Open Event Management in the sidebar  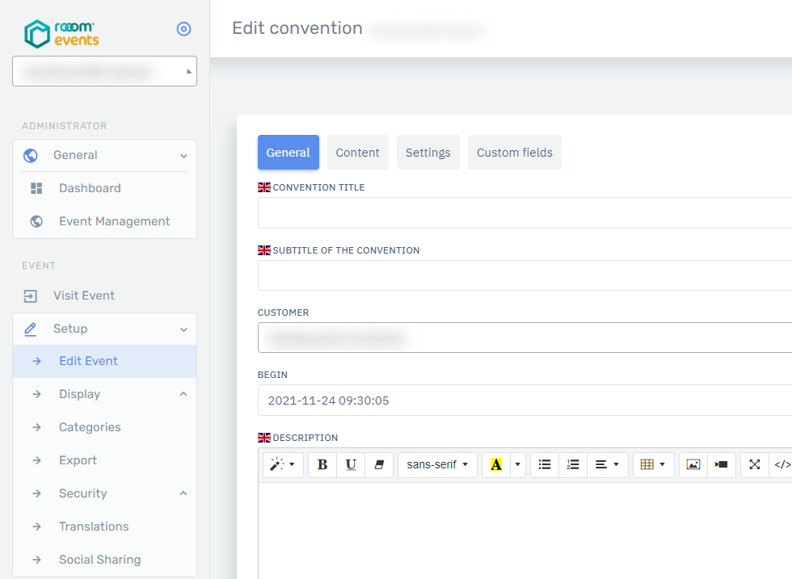tap(114, 221)
